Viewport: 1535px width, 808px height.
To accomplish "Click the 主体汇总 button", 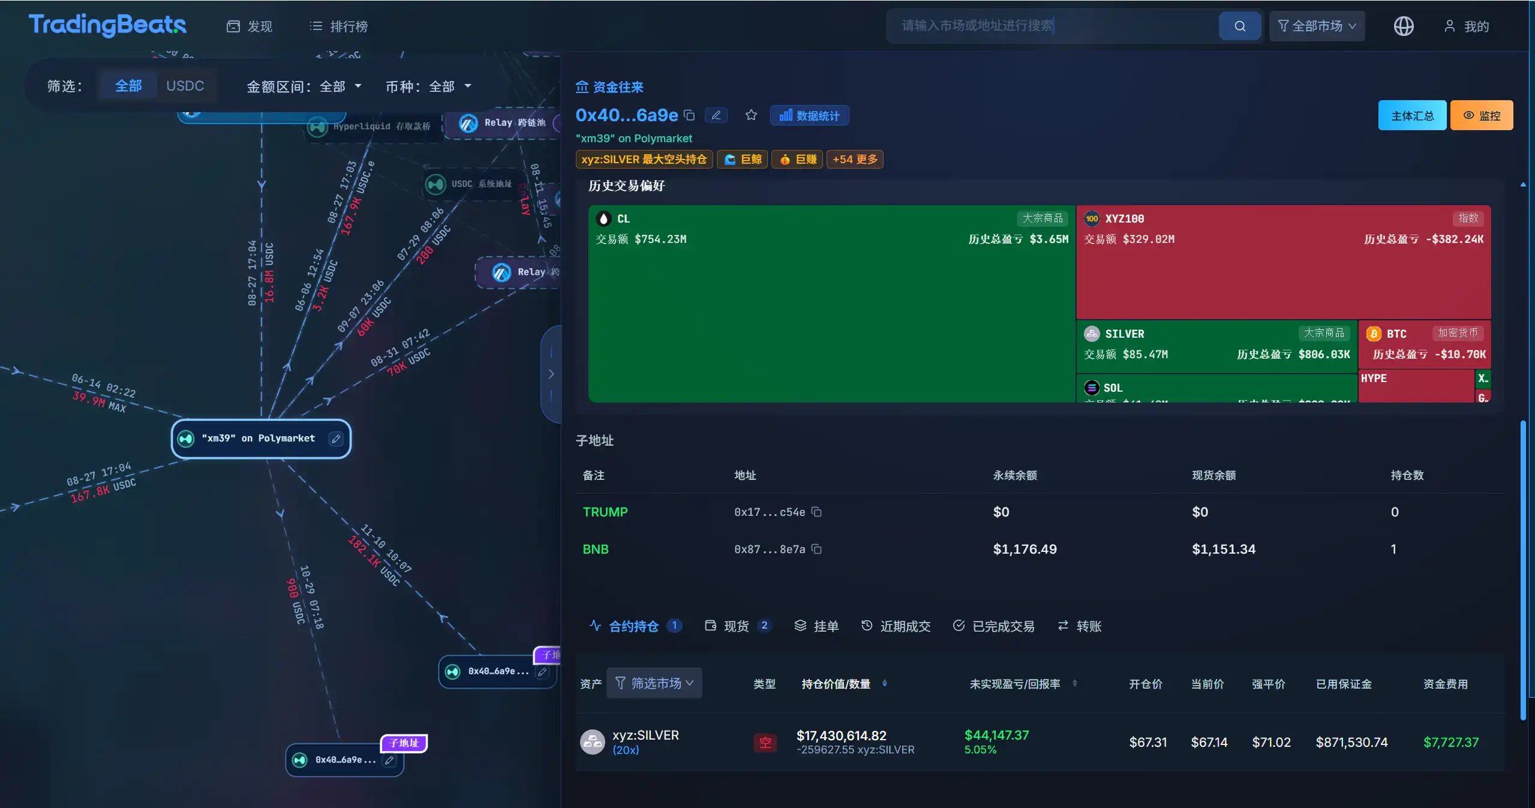I will click(1412, 115).
